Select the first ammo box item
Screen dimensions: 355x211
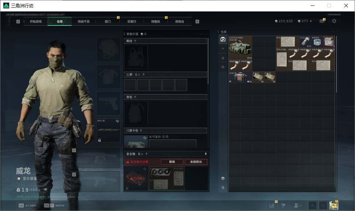click(258, 77)
